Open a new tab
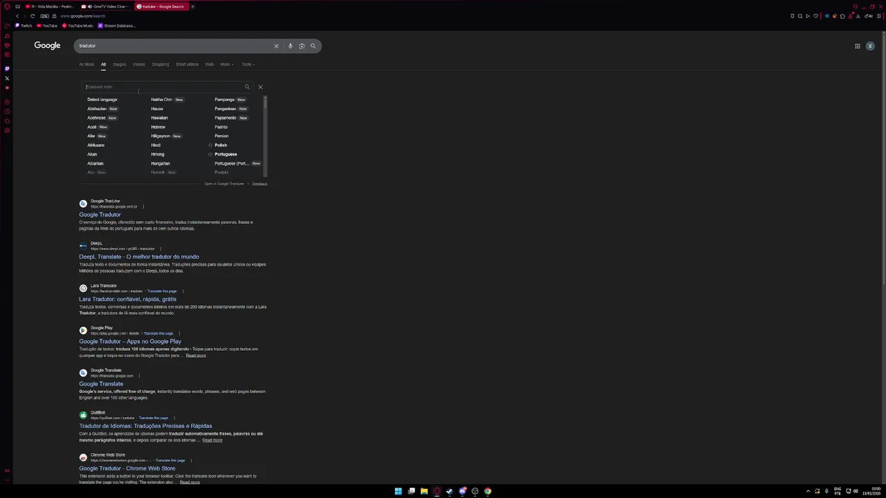The image size is (886, 498). pyautogui.click(x=192, y=6)
